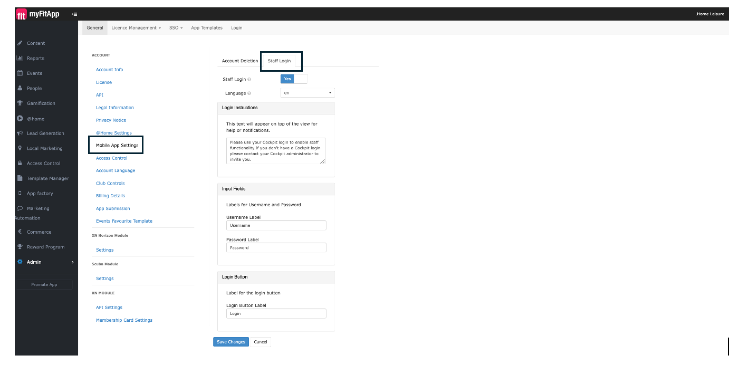
Task: Click the Promote App button
Action: pyautogui.click(x=44, y=284)
